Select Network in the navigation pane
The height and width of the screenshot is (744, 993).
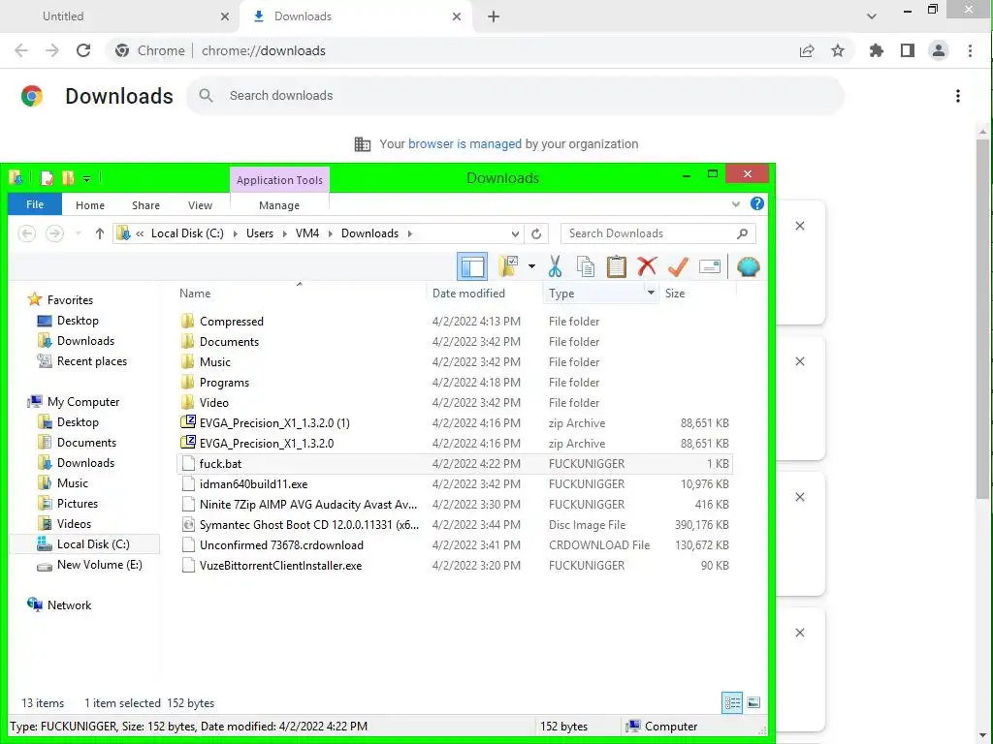[69, 605]
